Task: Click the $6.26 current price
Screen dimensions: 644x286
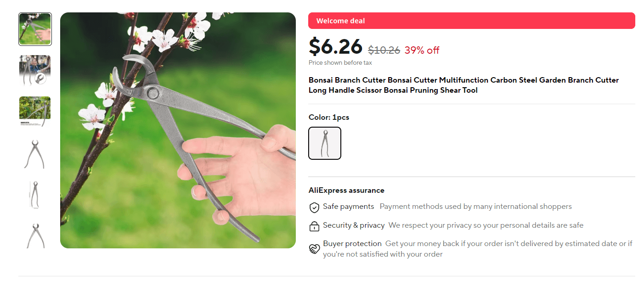Action: point(336,47)
